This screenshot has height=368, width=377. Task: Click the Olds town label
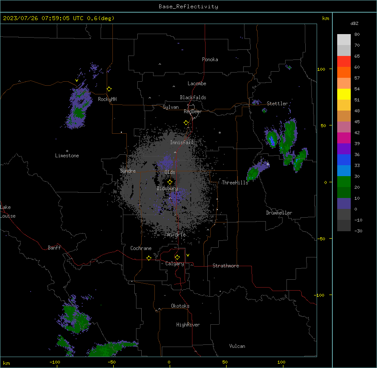tap(170, 172)
